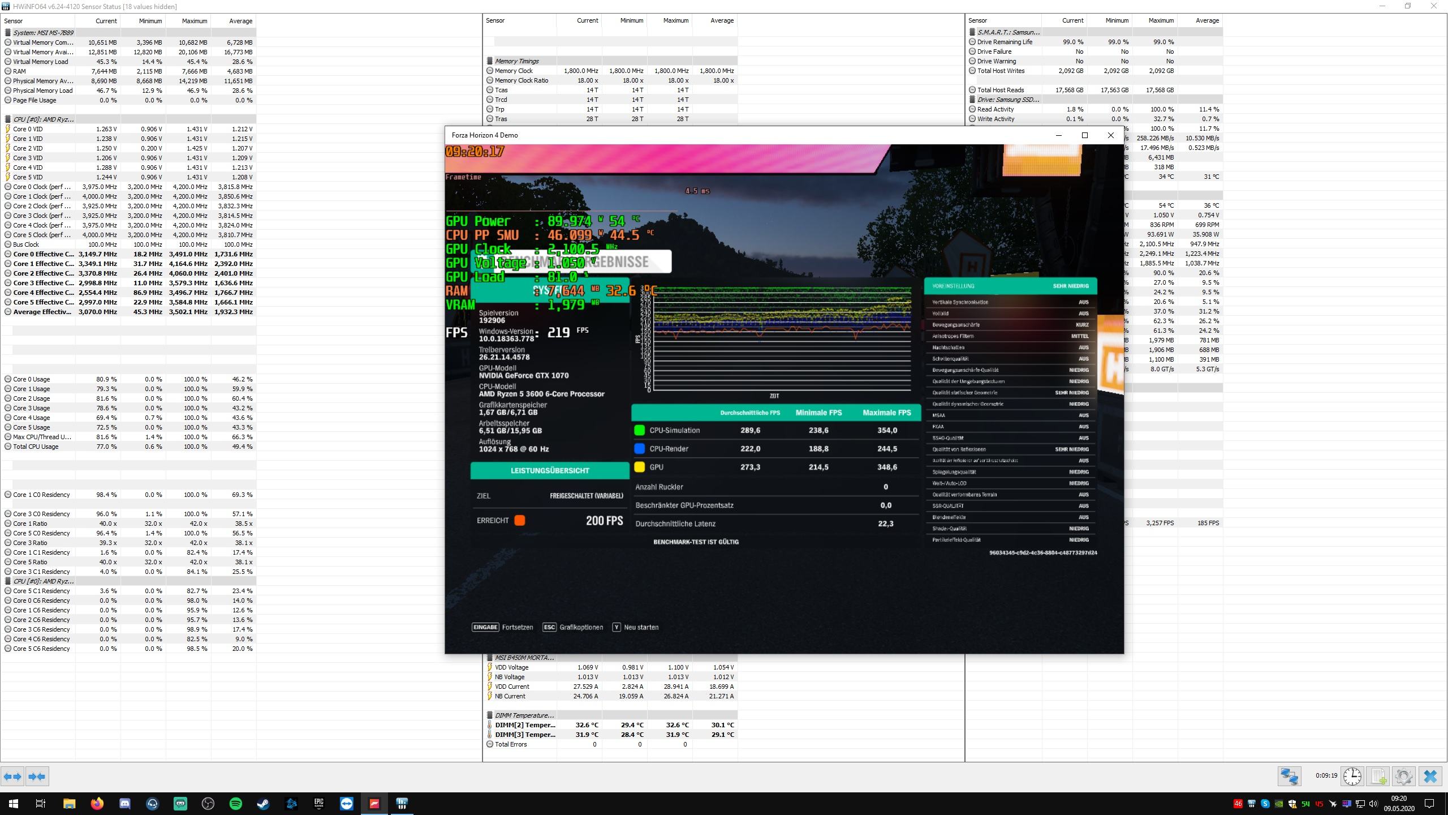
Task: Open Spotify from the taskbar
Action: (x=235, y=804)
